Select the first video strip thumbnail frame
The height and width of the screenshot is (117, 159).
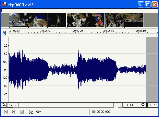18,20
